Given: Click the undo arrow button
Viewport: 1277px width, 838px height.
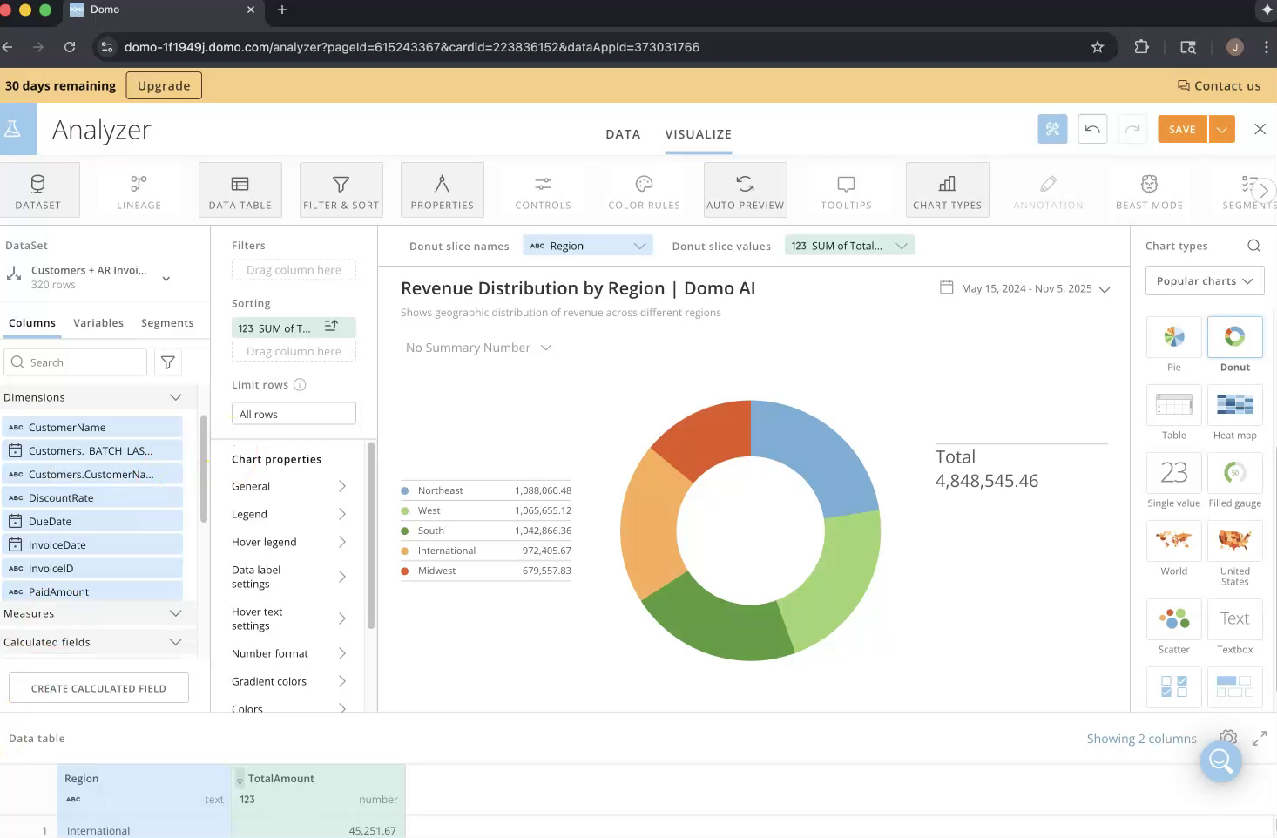Looking at the screenshot, I should (1092, 129).
